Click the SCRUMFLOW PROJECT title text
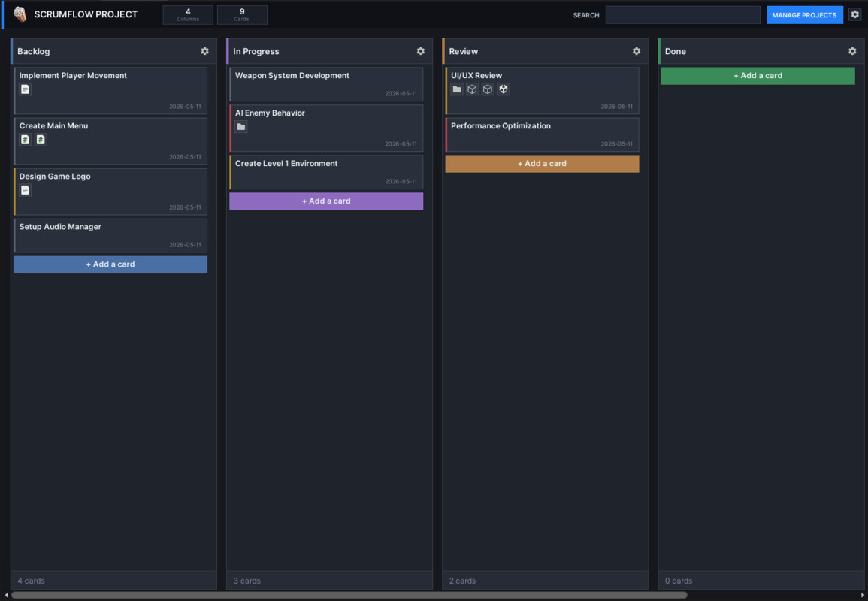This screenshot has width=868, height=601. 86,14
